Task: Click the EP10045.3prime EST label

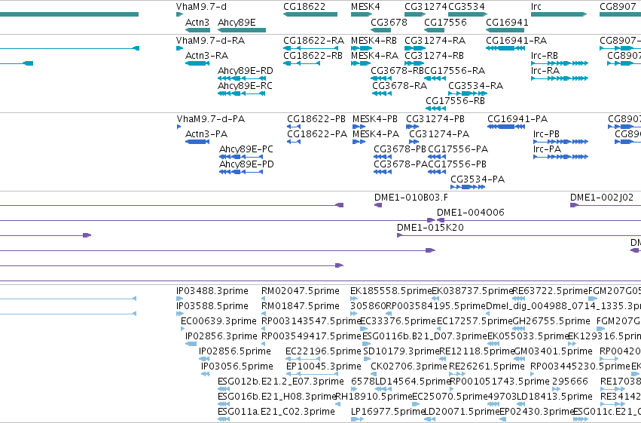Action: [323, 366]
